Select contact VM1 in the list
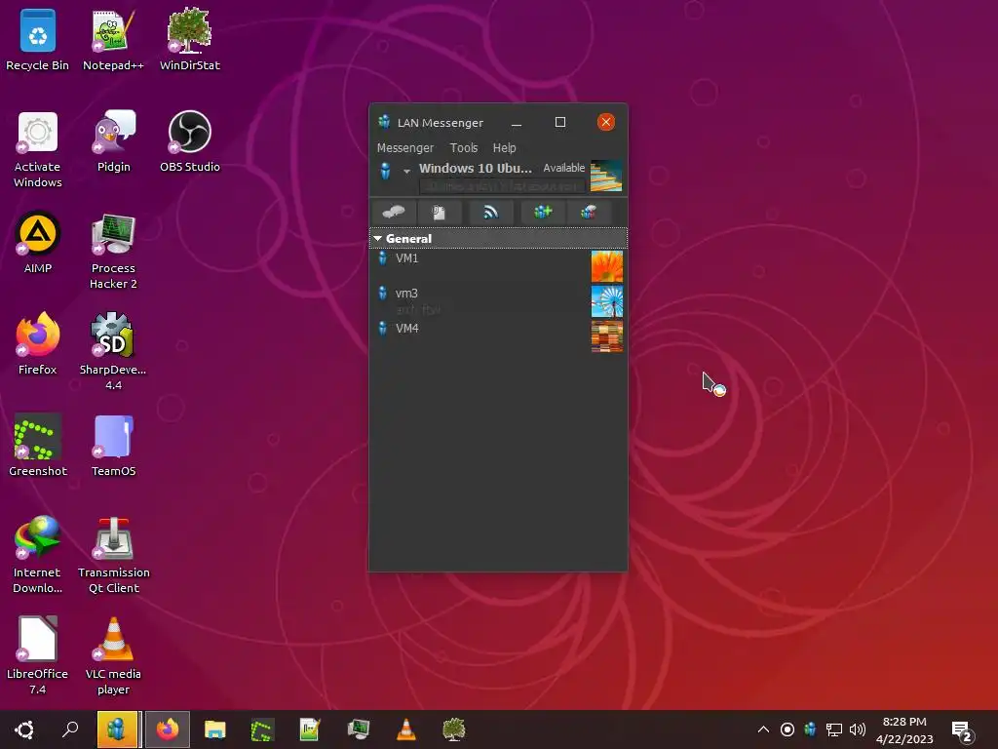The width and height of the screenshot is (998, 749). [498, 266]
